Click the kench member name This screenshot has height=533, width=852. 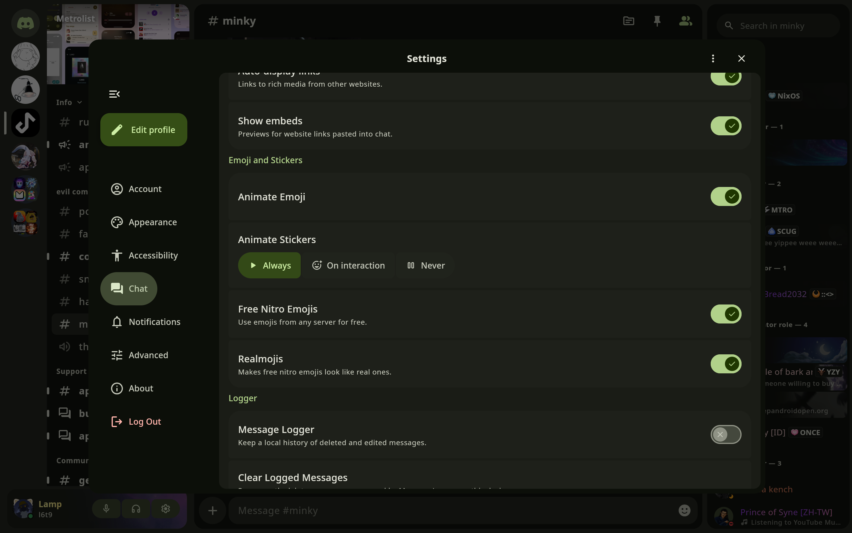point(777,489)
